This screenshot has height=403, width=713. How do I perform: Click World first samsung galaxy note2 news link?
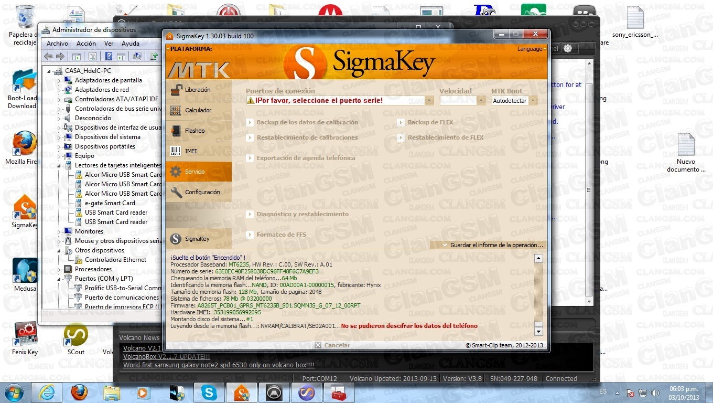tap(219, 365)
